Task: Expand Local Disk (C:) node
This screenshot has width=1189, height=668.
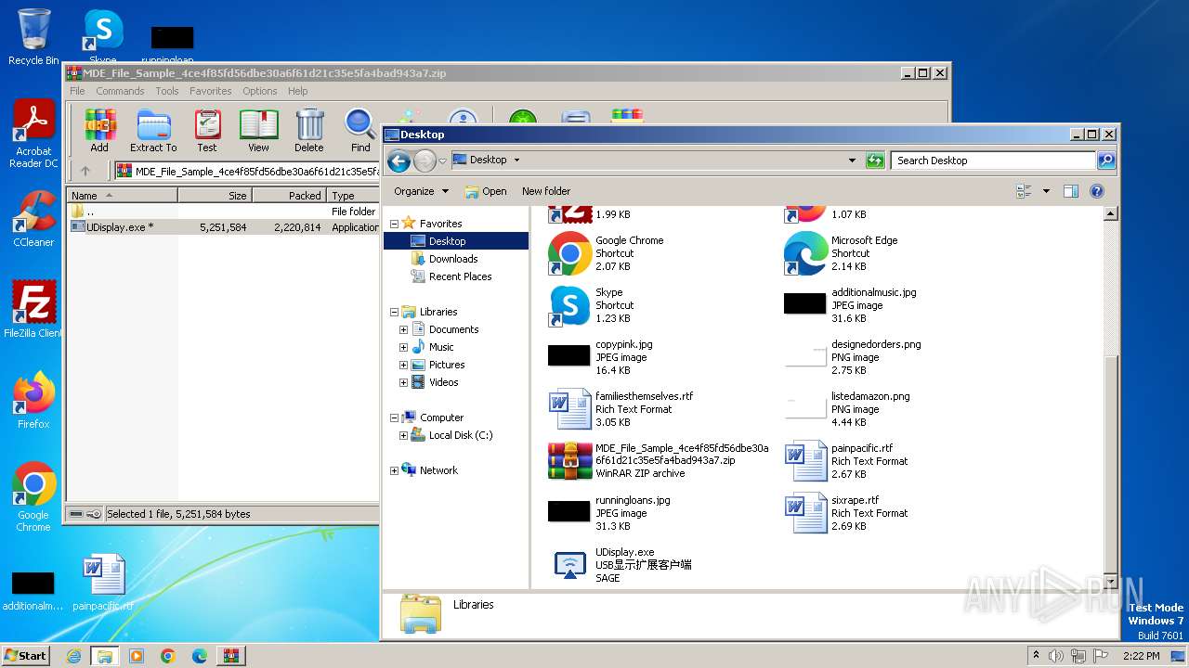Action: click(x=403, y=435)
